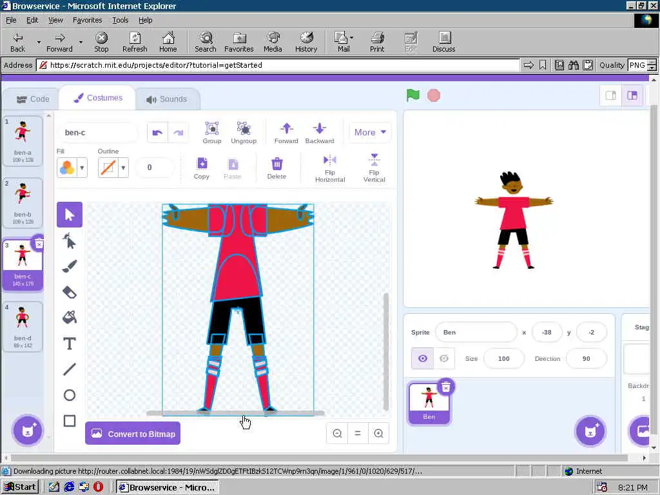Expand the More options dropdown
Screen dimensions: 660x495
370,132
